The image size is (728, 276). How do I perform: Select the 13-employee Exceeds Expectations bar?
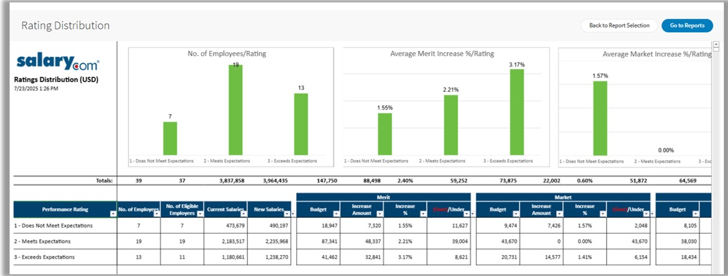click(301, 124)
